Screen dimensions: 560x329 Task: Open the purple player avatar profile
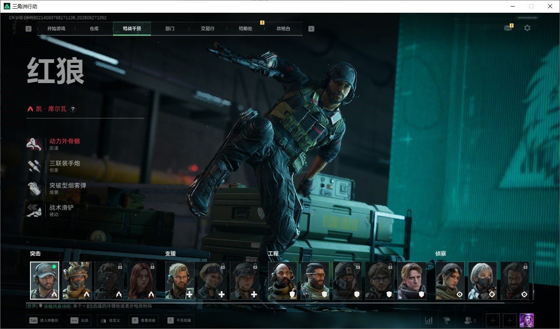[527, 320]
